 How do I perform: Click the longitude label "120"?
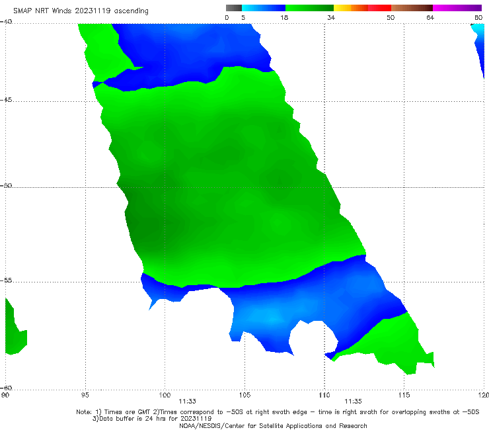pos(484,396)
